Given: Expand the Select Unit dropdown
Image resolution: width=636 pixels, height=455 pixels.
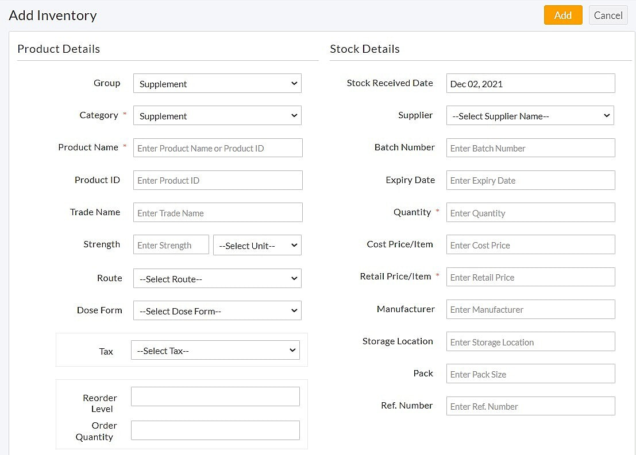Looking at the screenshot, I should [x=257, y=246].
